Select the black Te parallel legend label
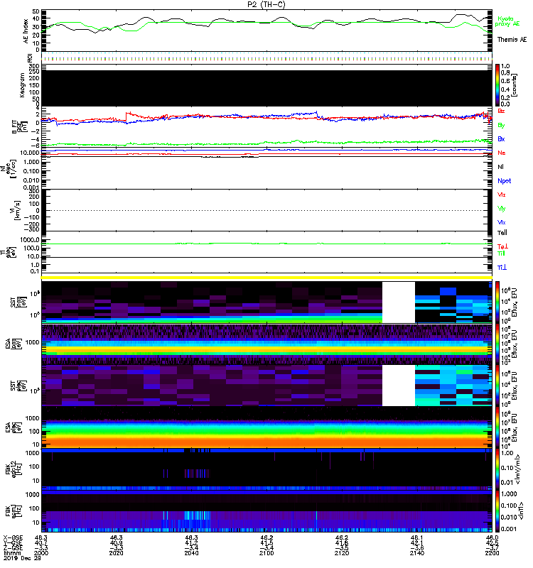This screenshot has height=568, width=533. click(502, 233)
